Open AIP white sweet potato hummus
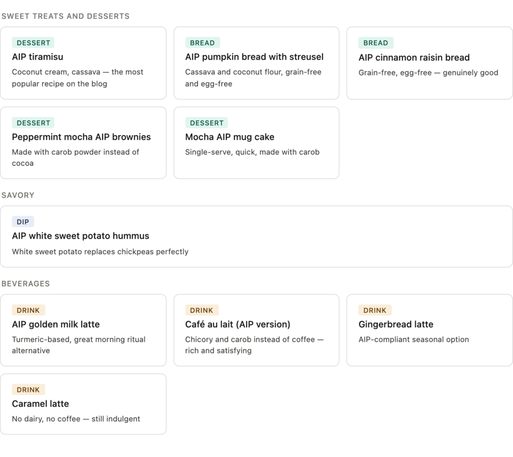This screenshot has height=457, width=513. 81,236
